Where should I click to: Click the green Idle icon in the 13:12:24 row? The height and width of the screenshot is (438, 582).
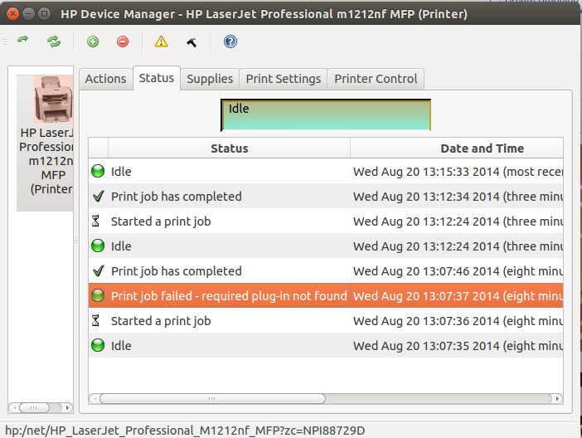pyautogui.click(x=98, y=246)
